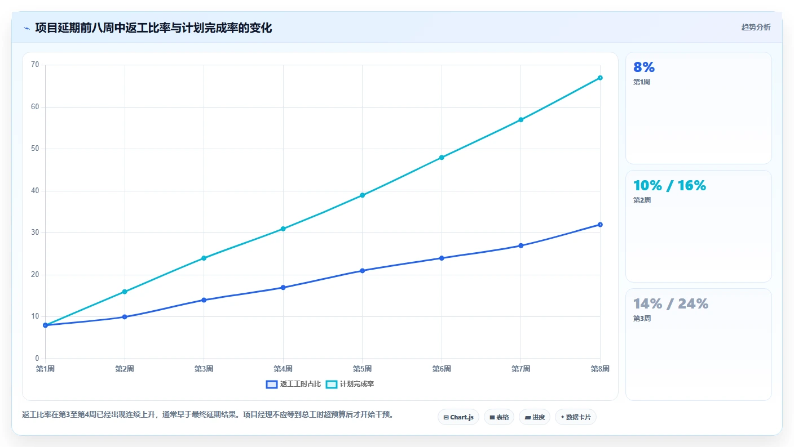Click the 返工工时占比 point at 第3周
This screenshot has height=447, width=794.
204,300
